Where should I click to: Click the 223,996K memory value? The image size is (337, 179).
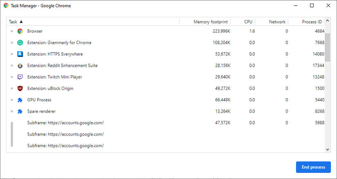[221, 31]
